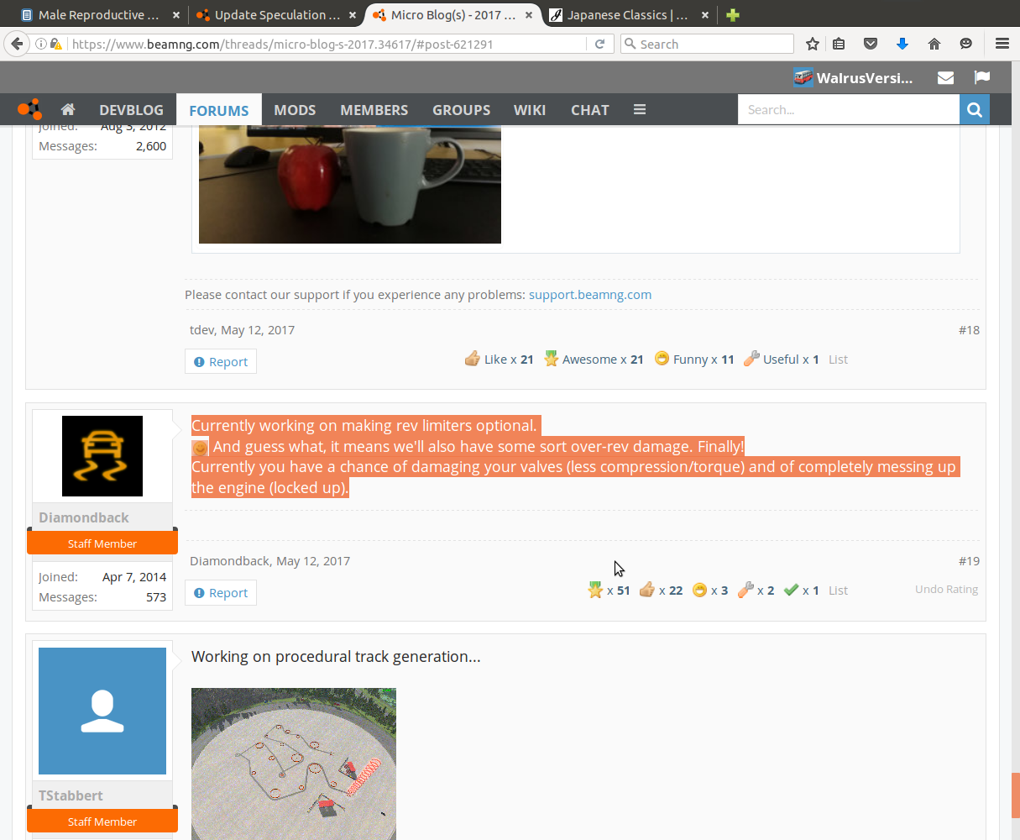Open the MEMBERS section
Viewport: 1020px width, 840px height.
[x=374, y=109]
